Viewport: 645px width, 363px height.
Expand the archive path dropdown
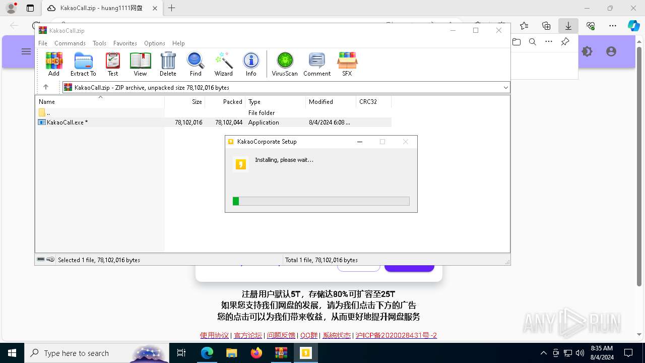pyautogui.click(x=505, y=88)
